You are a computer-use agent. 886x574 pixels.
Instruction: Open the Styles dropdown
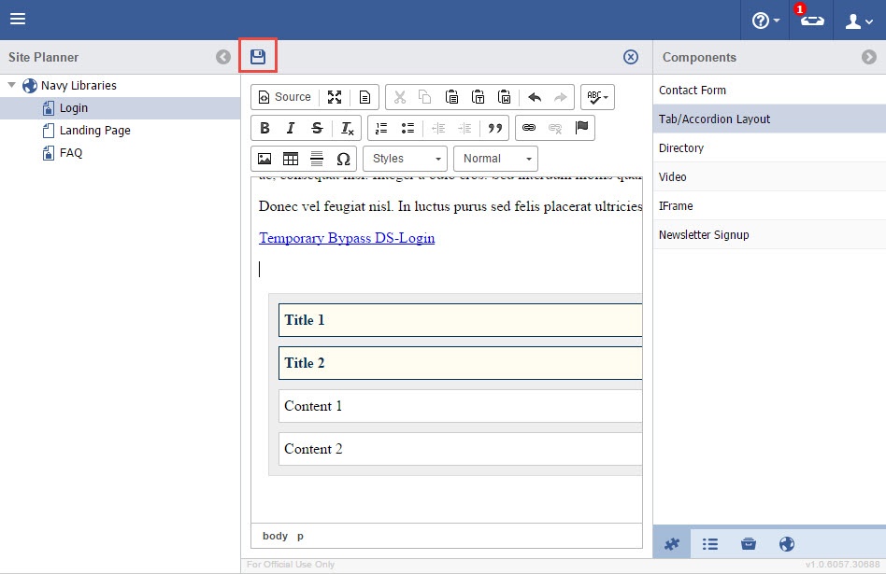point(405,159)
